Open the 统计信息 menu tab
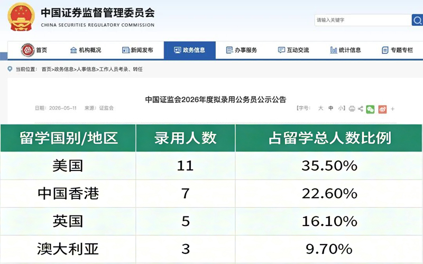 tap(345, 50)
